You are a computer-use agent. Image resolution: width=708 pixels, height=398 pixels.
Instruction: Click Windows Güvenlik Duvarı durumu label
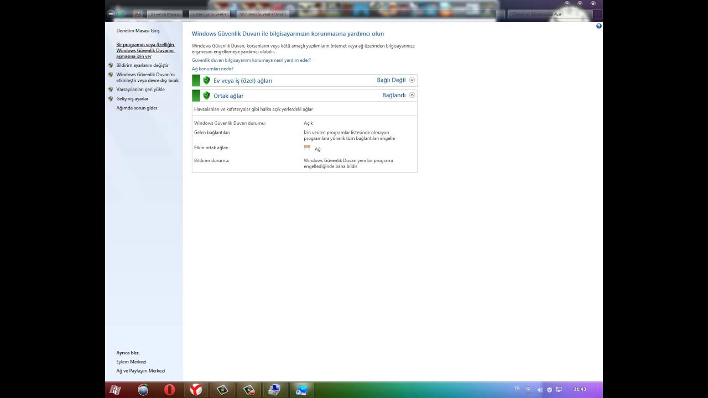[x=230, y=123]
